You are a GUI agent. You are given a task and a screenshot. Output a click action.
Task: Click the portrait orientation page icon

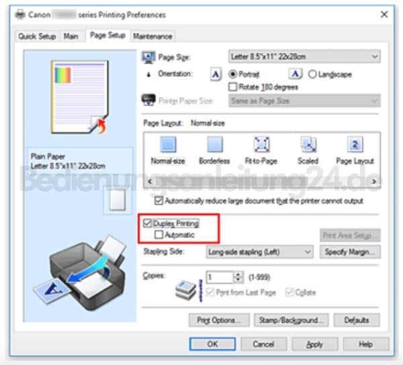click(x=216, y=74)
